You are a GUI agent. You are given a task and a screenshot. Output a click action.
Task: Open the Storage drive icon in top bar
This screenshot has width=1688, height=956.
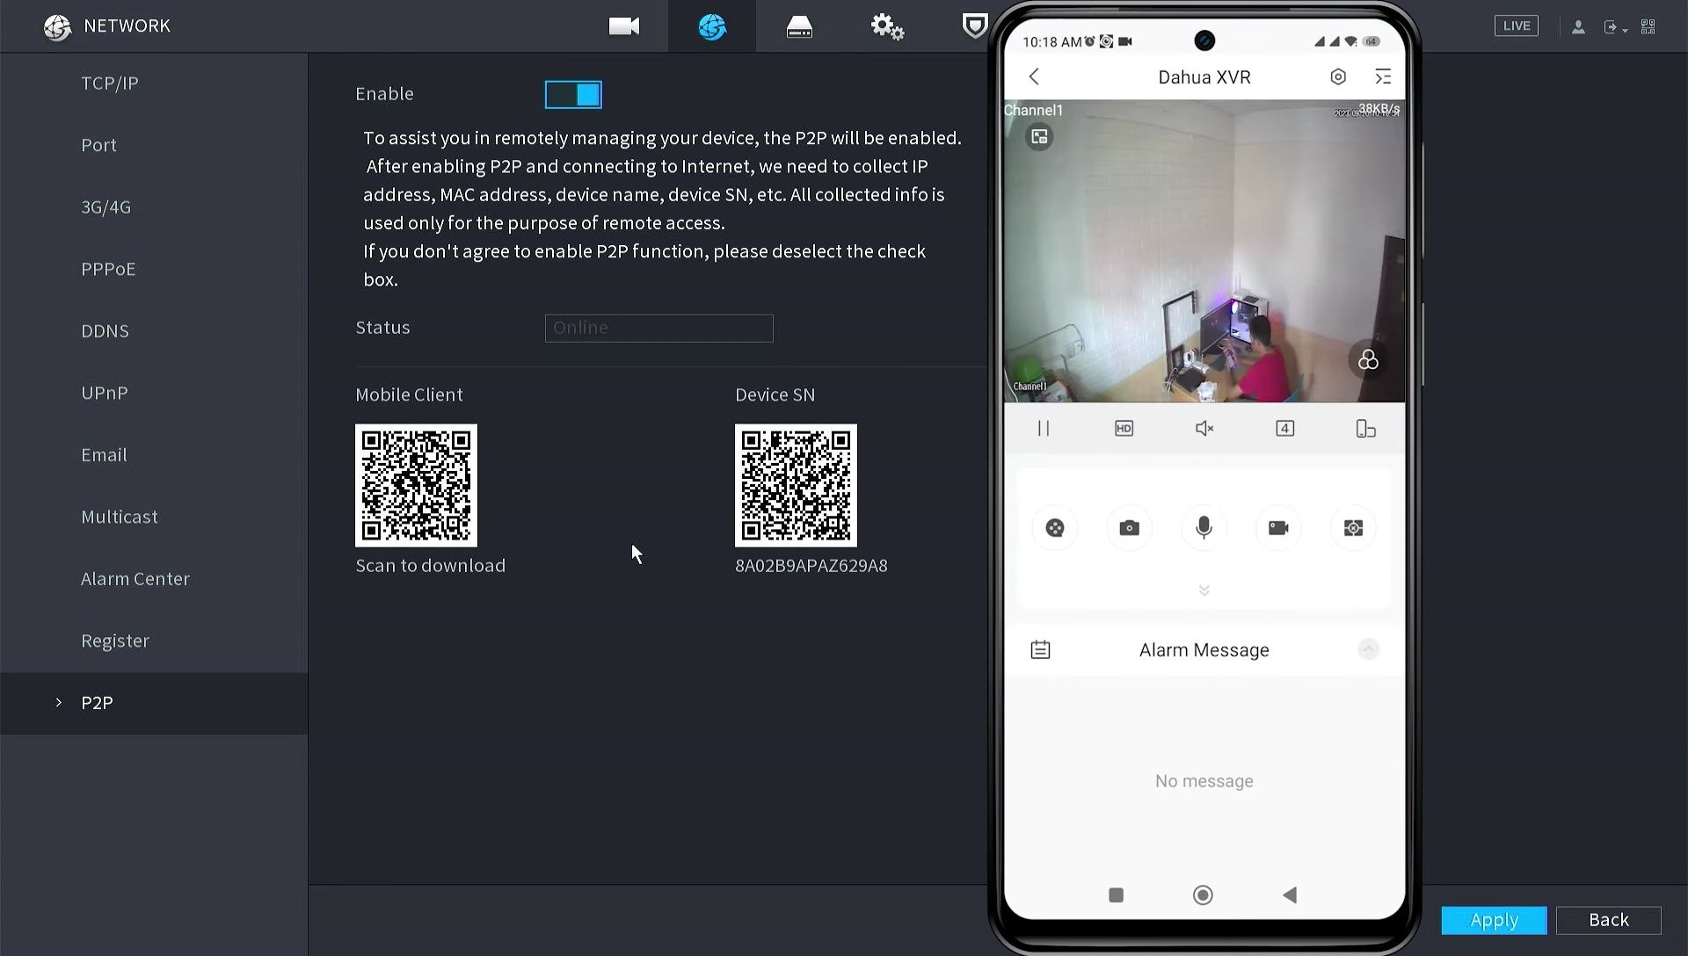(799, 26)
